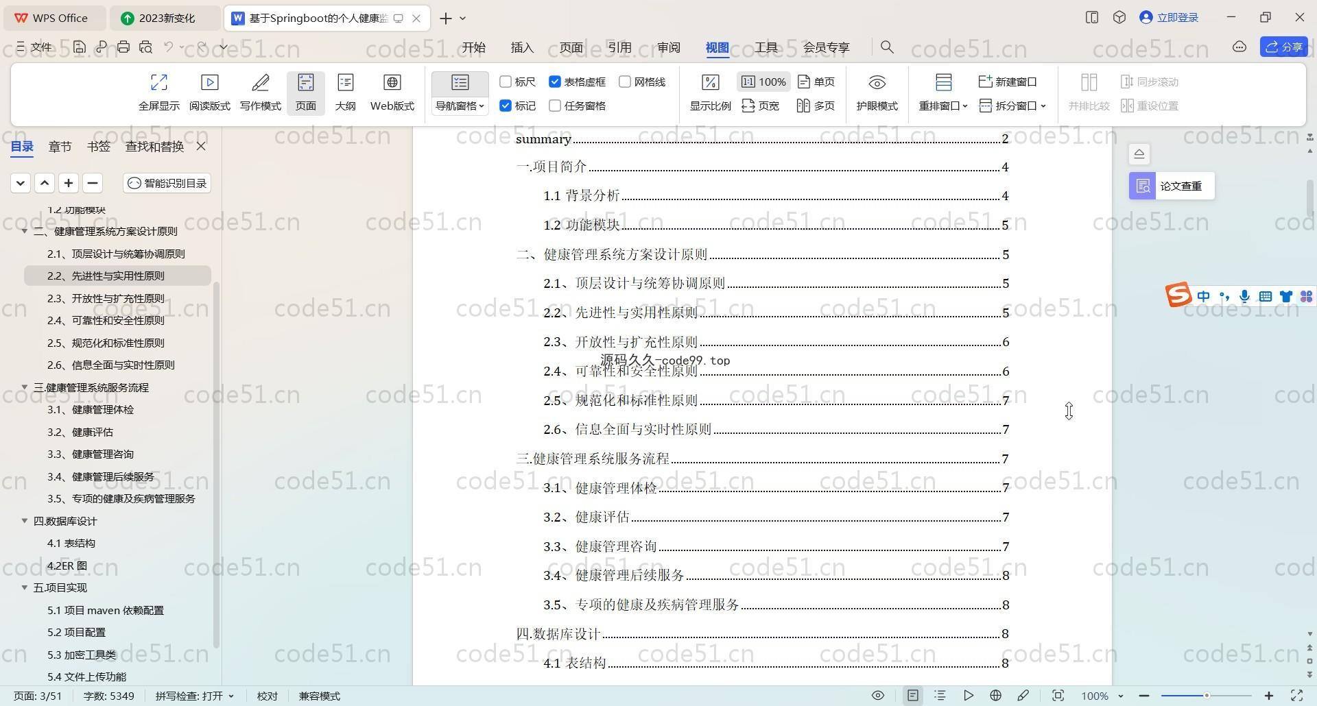Click the zoom out minus button

pyautogui.click(x=1143, y=696)
